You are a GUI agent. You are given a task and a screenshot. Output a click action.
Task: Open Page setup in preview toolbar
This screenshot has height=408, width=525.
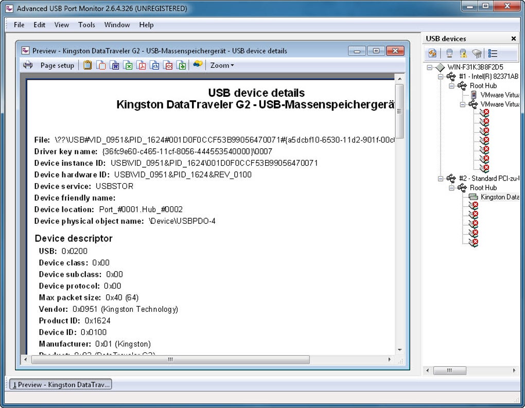click(57, 65)
